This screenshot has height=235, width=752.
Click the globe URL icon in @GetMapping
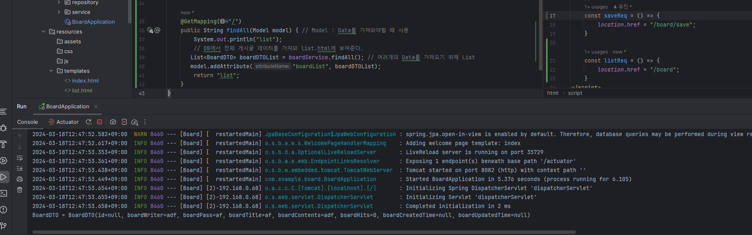click(x=224, y=21)
